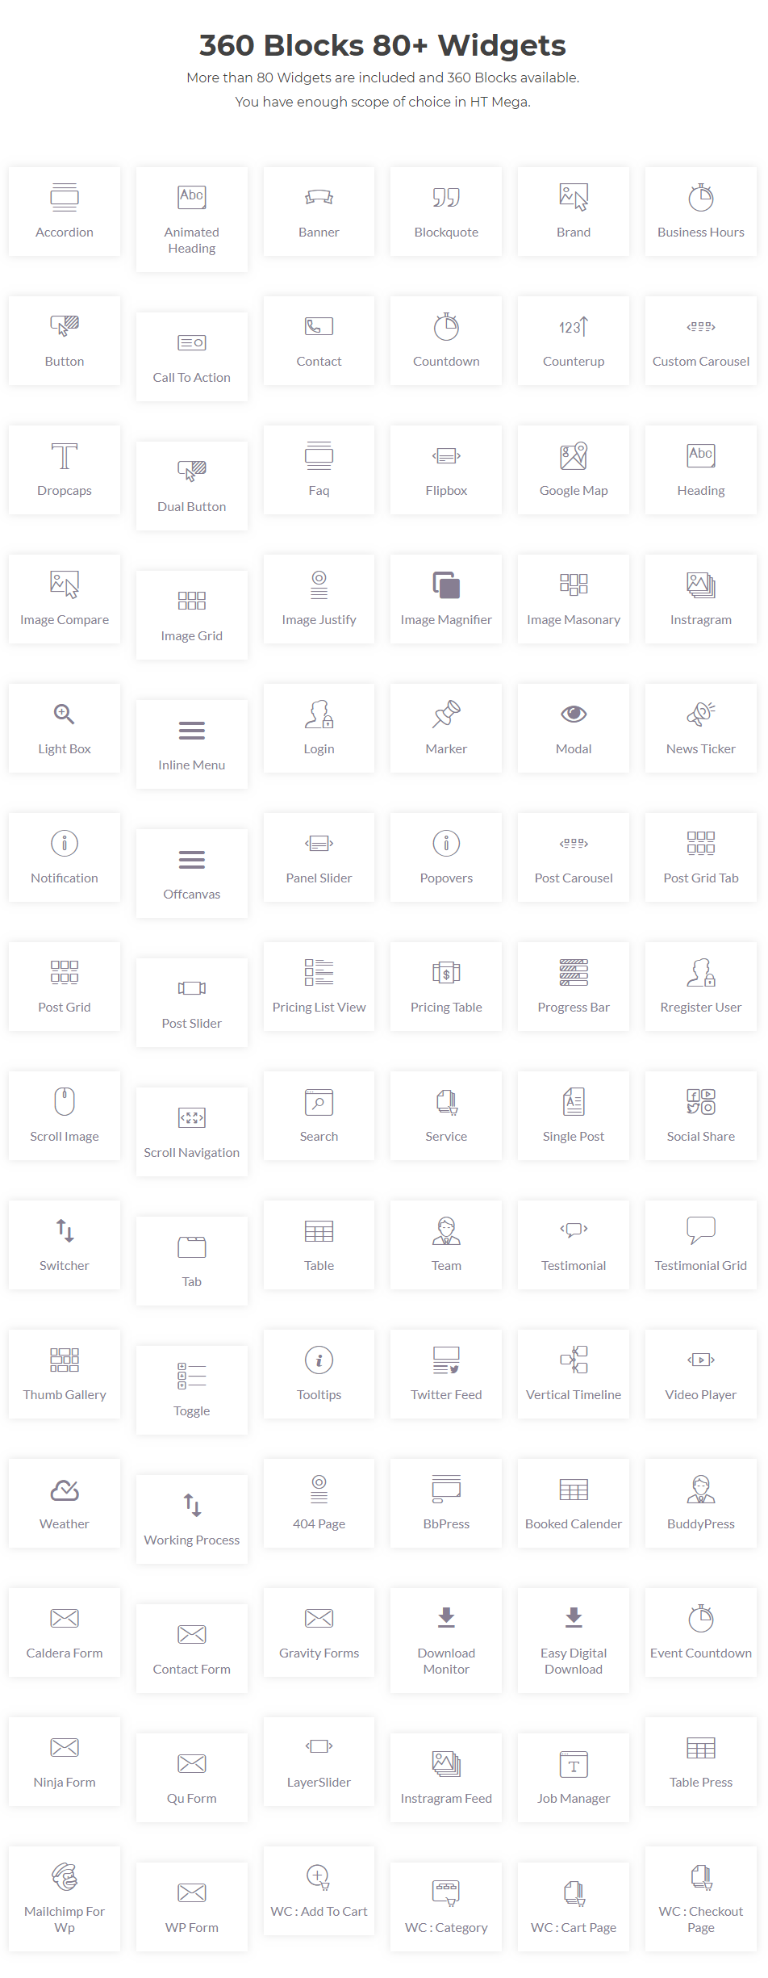Select the Scroll Image mouse icon
The height and width of the screenshot is (1978, 768).
point(65,1101)
